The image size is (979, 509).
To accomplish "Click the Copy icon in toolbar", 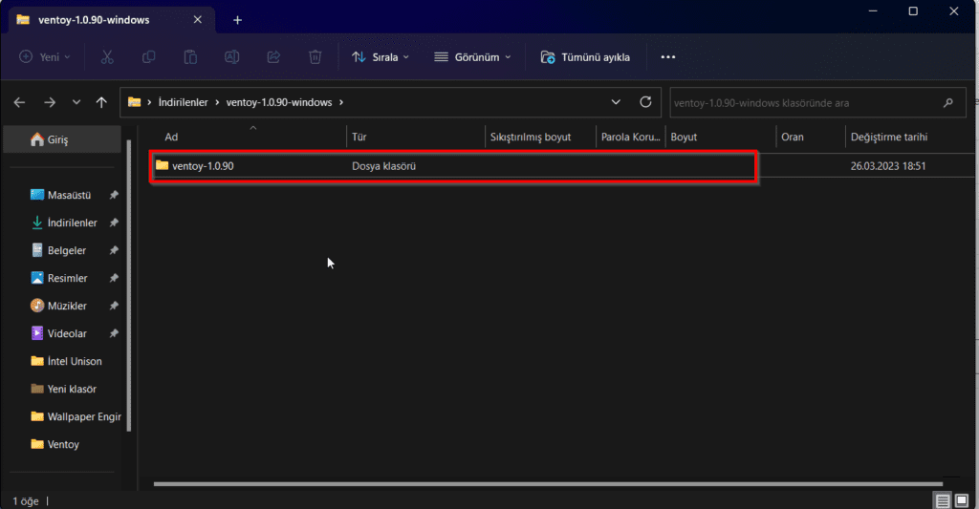I will (148, 57).
